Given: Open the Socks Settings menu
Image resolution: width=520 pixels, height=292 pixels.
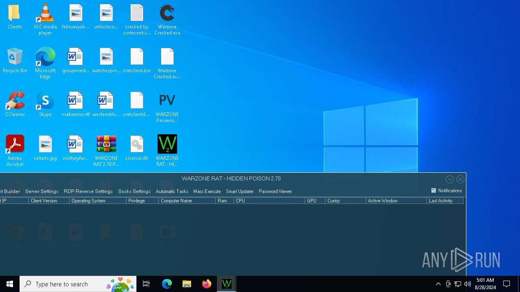Looking at the screenshot, I should tap(134, 191).
